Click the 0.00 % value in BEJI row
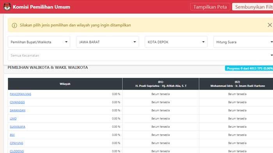Image resolution: width=273 pixels, height=153 pixels. (x=116, y=135)
